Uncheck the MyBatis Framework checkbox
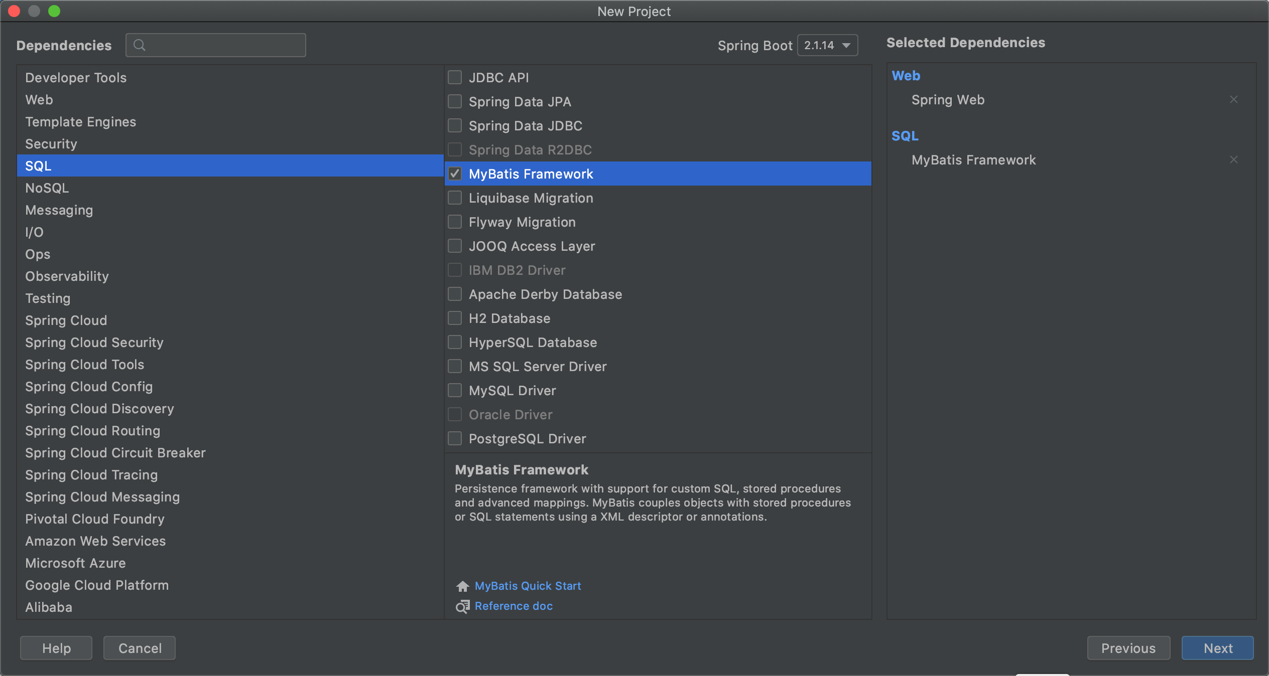The width and height of the screenshot is (1269, 676). [455, 174]
